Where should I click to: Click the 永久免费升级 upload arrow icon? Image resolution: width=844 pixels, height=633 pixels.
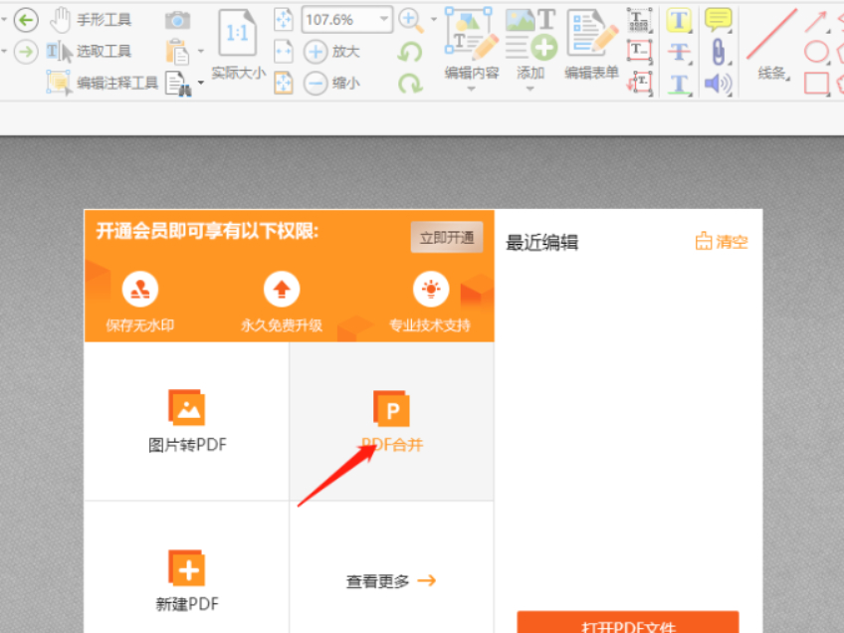click(x=282, y=290)
